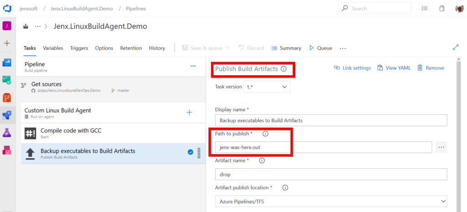467x212 pixels.
Task: Expand breadcrumb ellipsis before pipeline name
Action: (x=37, y=26)
